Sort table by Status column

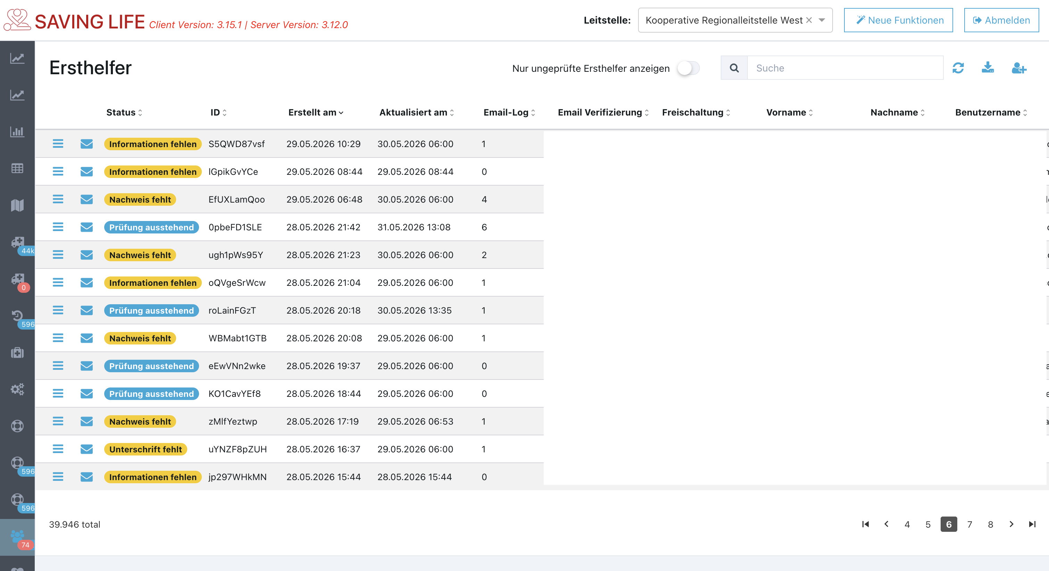pyautogui.click(x=124, y=112)
